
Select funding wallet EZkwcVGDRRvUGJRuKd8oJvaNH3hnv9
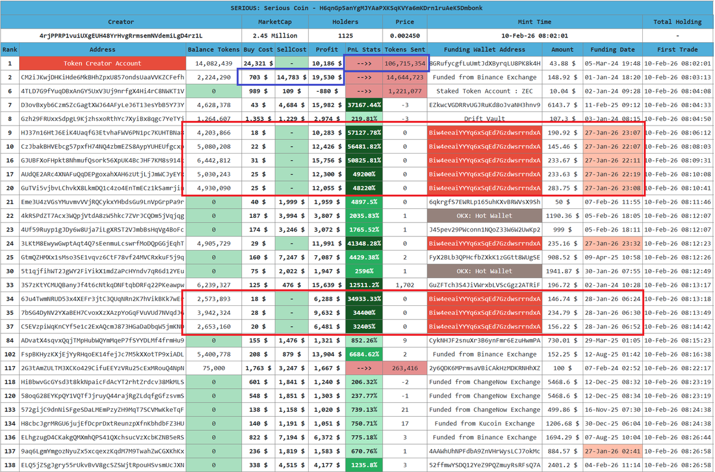pyautogui.click(x=484, y=105)
